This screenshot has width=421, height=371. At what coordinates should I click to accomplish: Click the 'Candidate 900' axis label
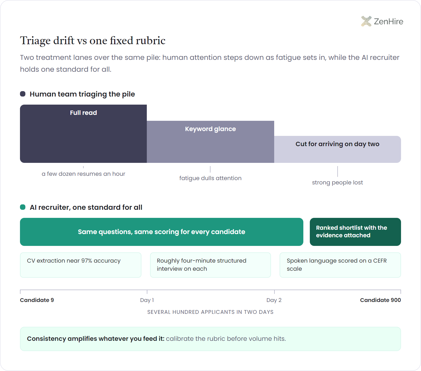(381, 300)
